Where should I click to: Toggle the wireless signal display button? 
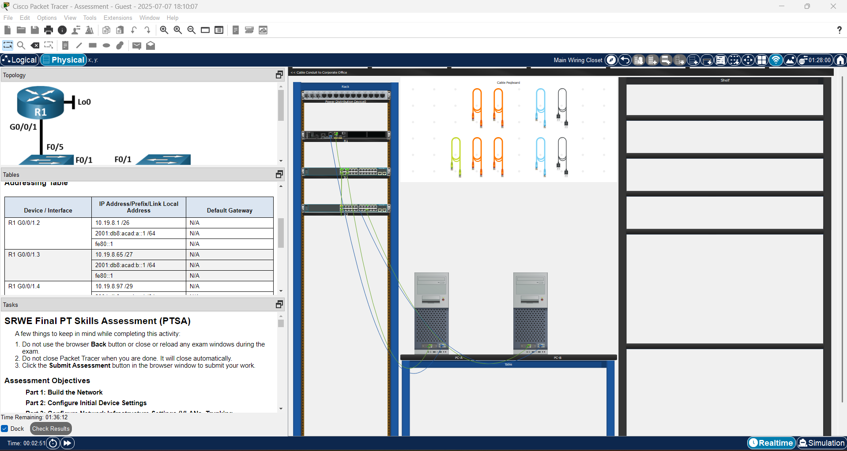tap(775, 60)
